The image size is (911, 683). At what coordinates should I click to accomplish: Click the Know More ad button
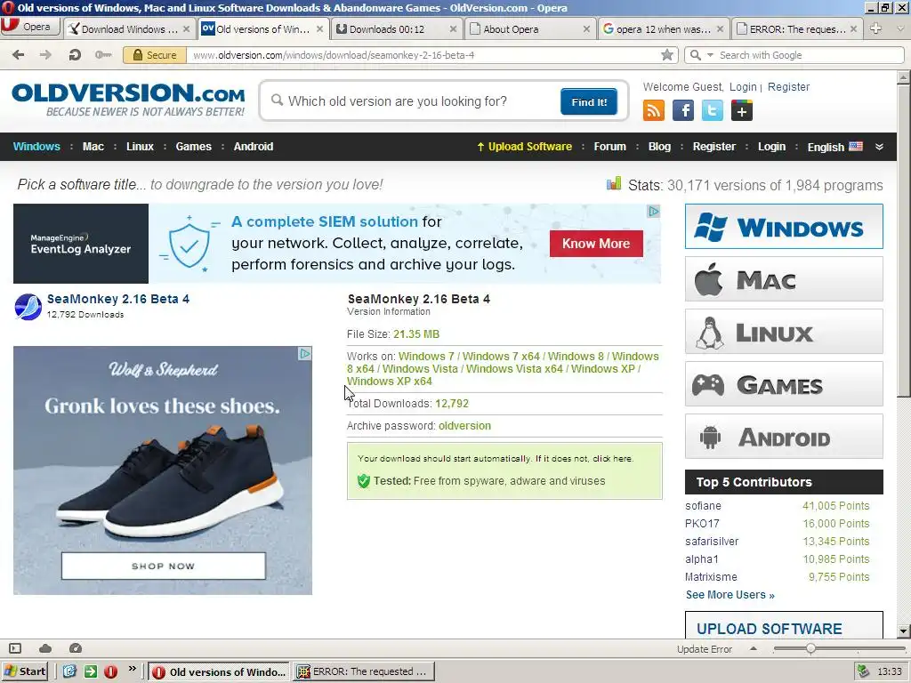[596, 244]
